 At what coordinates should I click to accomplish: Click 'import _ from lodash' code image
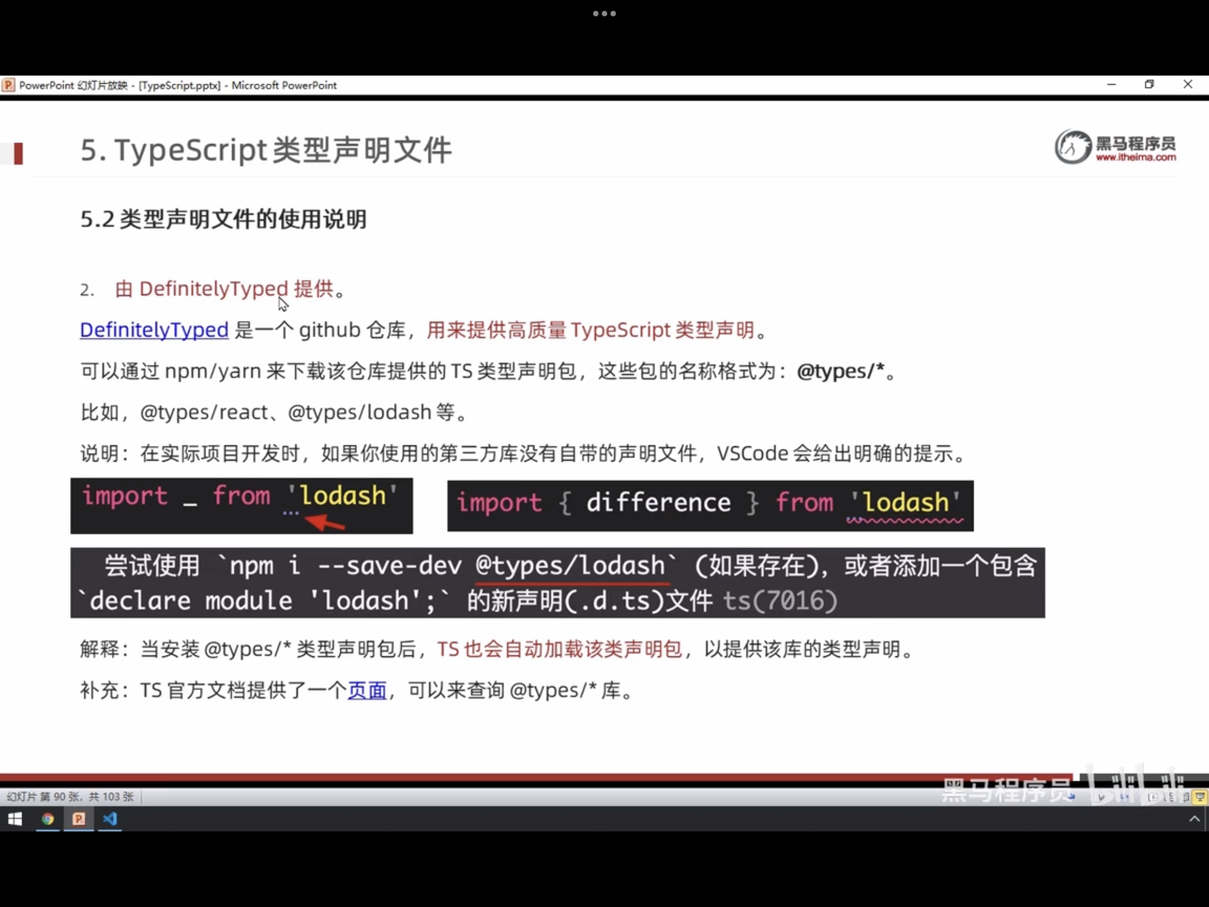pyautogui.click(x=241, y=506)
